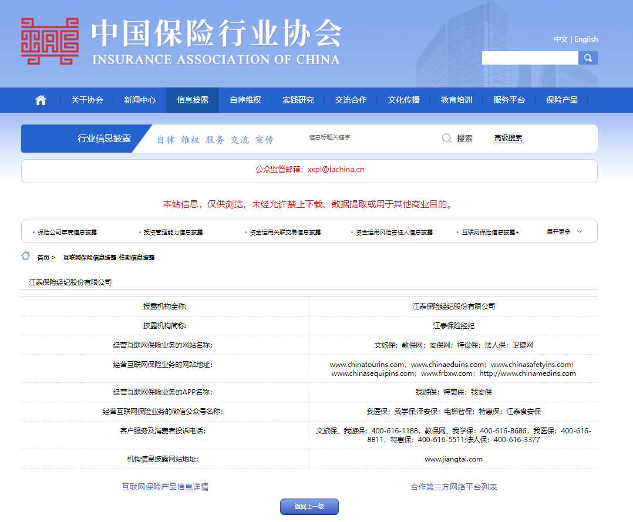
Task: Open 高级搜索 advanced search
Action: pyautogui.click(x=507, y=137)
